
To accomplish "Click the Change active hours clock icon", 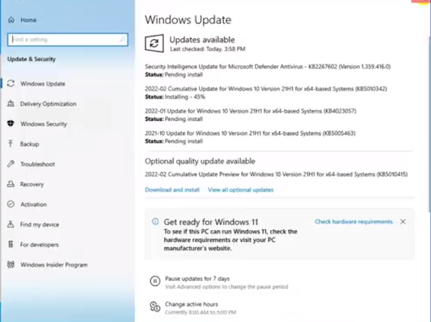I will pos(155,307).
